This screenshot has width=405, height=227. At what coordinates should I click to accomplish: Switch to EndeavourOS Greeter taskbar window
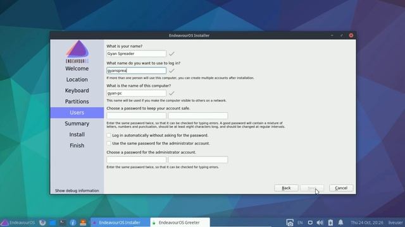(x=180, y=223)
